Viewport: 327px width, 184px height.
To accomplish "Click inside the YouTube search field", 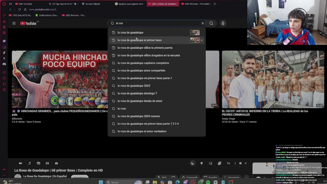I will (157, 23).
